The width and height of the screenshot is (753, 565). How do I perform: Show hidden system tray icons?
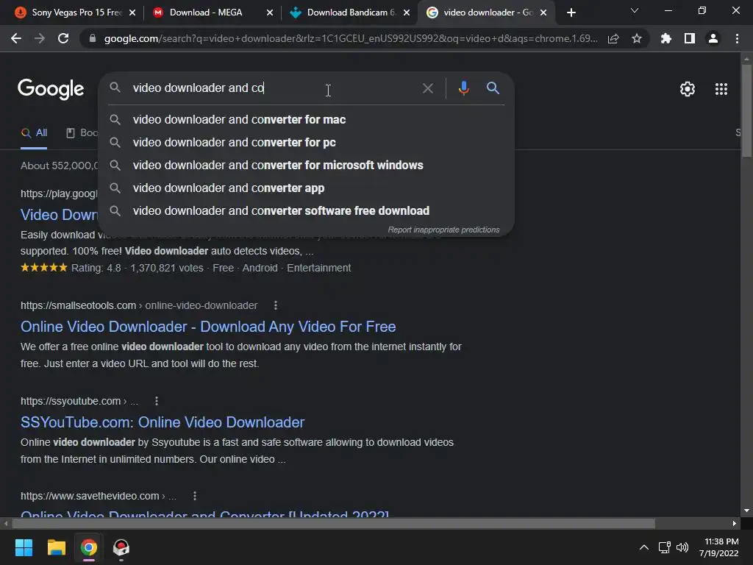tap(644, 547)
